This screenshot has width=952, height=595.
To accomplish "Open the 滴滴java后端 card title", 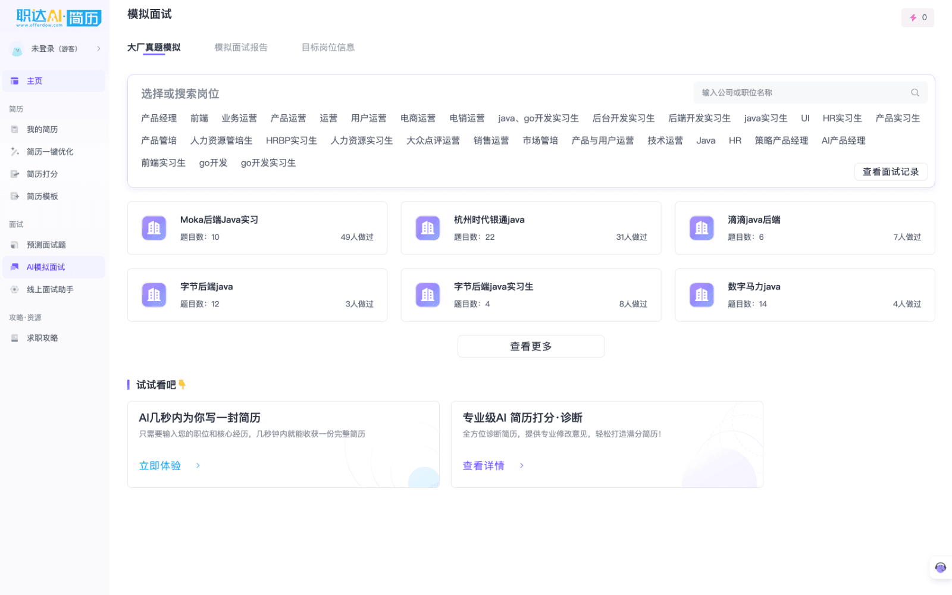I will 754,220.
